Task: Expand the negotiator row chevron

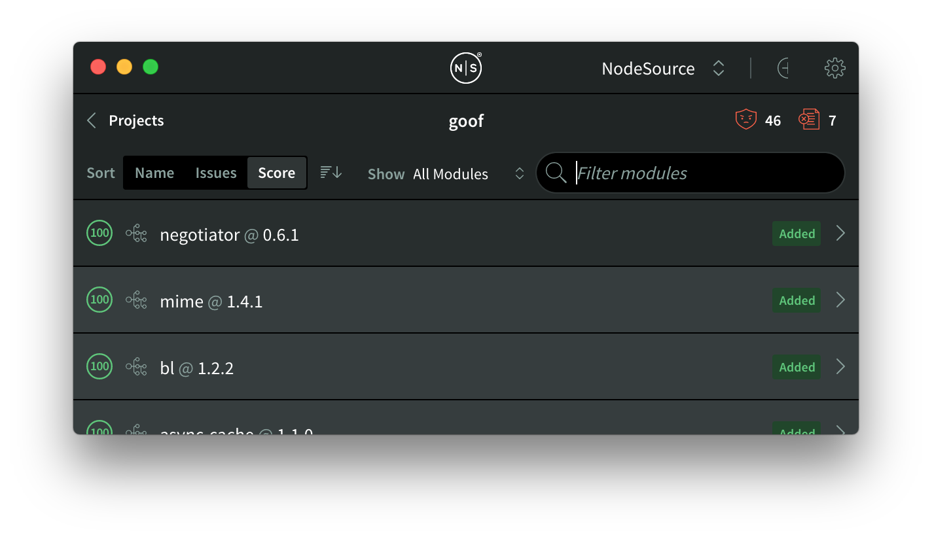Action: click(x=841, y=234)
